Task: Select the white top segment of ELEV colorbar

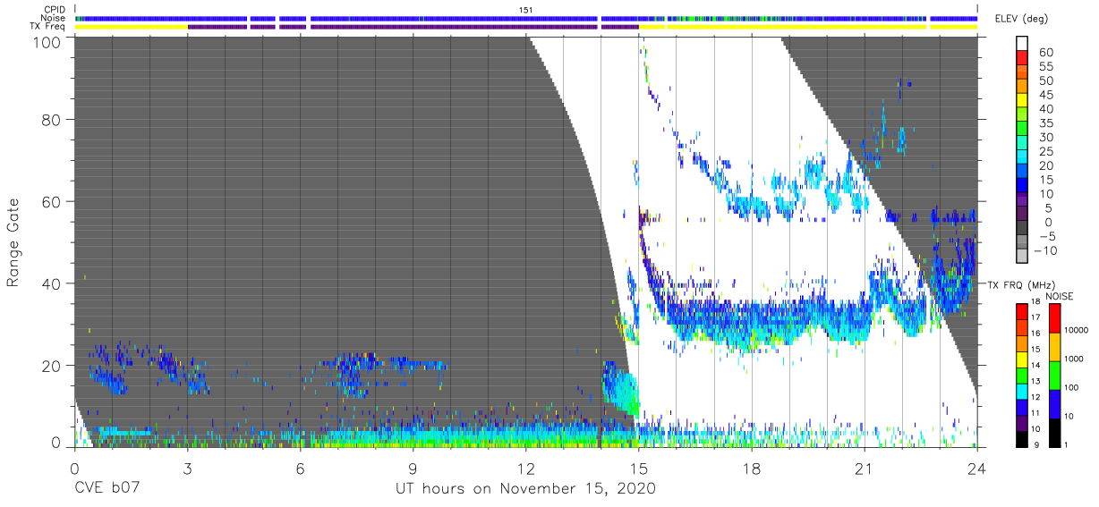Action: [x=1022, y=45]
